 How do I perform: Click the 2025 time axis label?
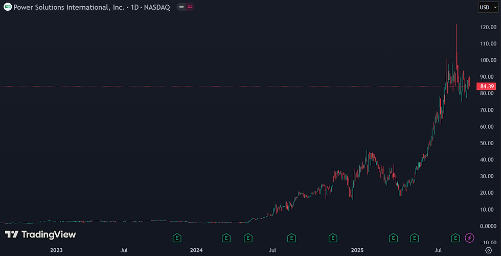coord(357,250)
